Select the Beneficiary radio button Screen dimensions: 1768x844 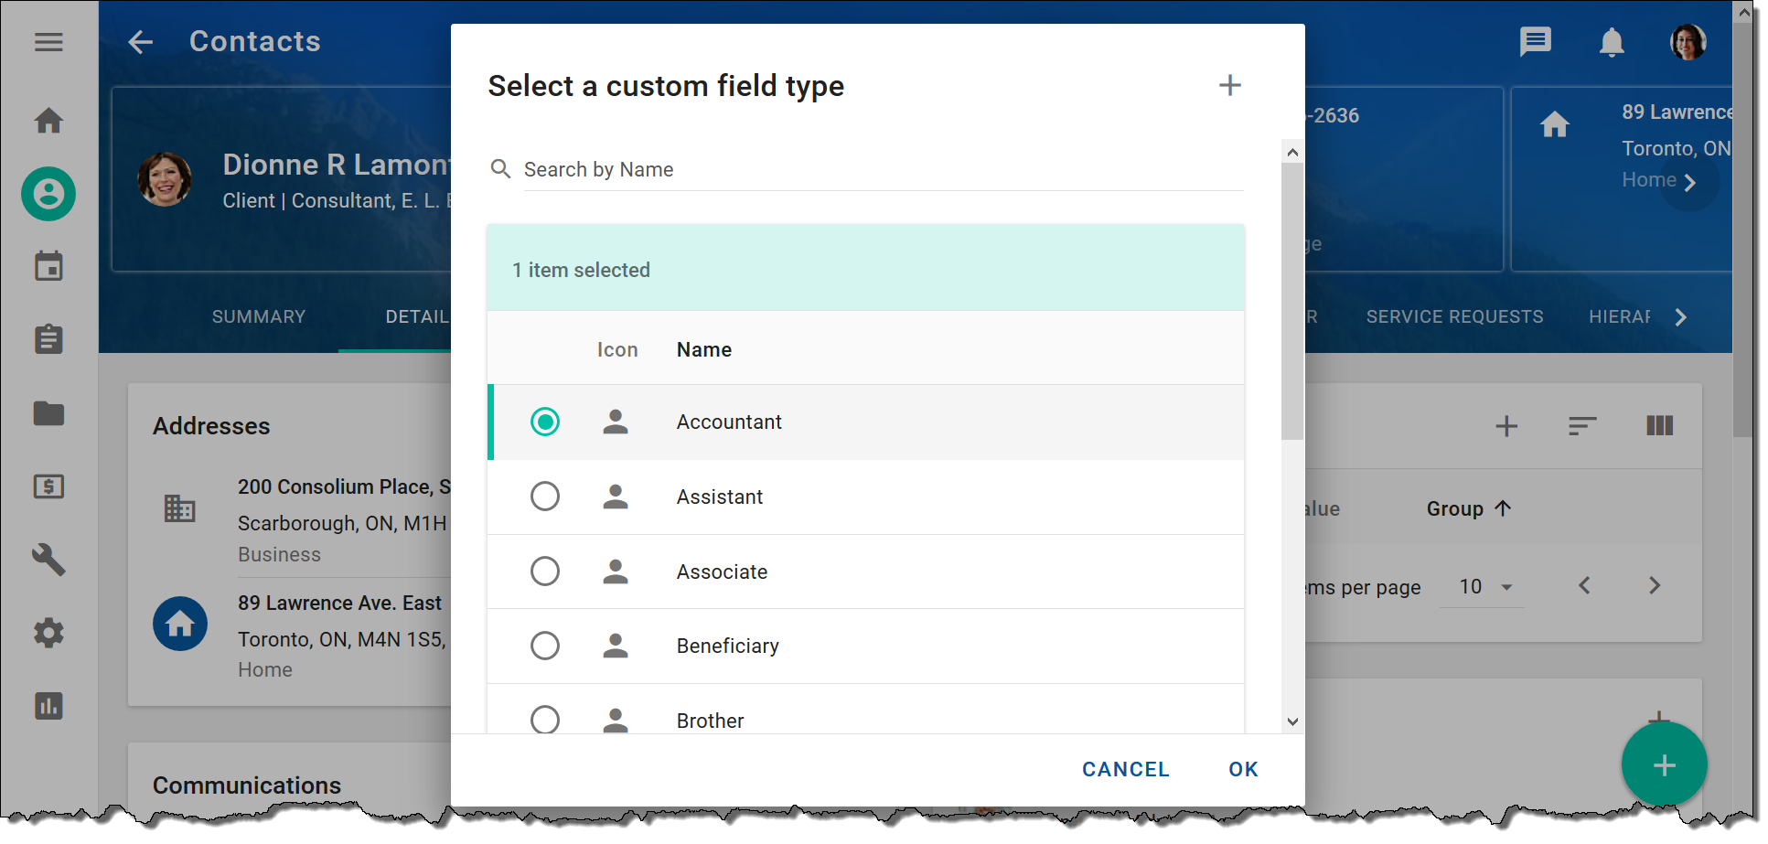click(546, 646)
